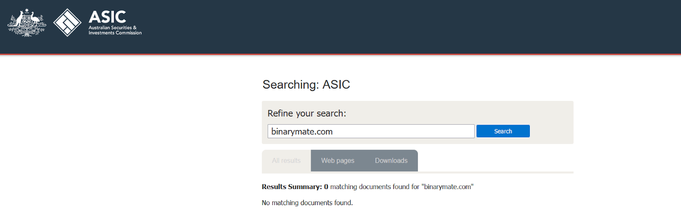This screenshot has width=681, height=217.
Task: Click the words matching documents found for
Action: [x=375, y=187]
